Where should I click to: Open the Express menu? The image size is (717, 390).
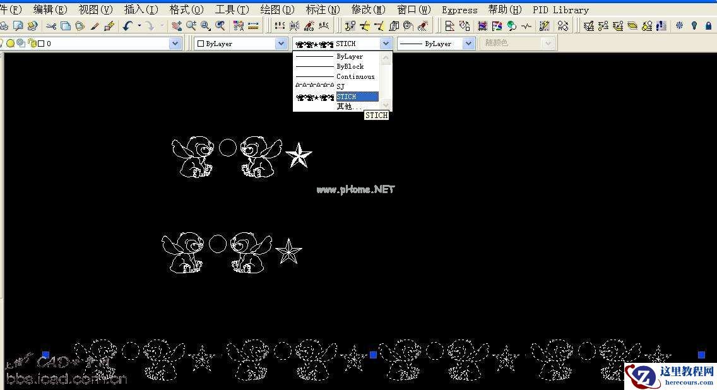pyautogui.click(x=459, y=9)
